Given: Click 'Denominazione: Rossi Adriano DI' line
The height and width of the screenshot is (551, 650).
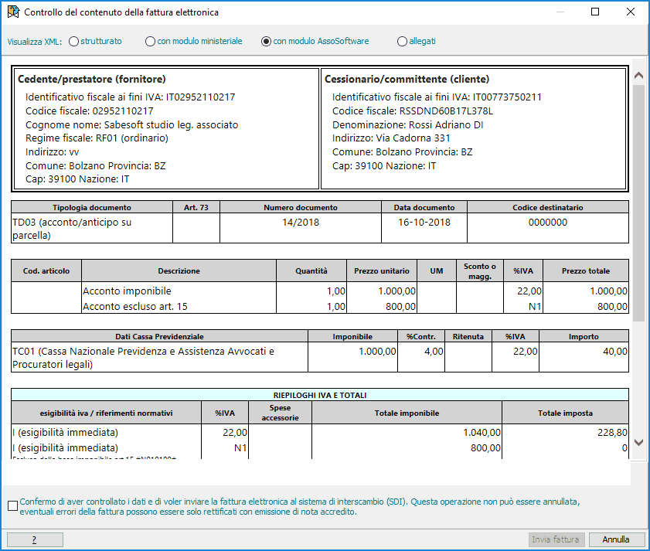Looking at the screenshot, I should (x=407, y=124).
